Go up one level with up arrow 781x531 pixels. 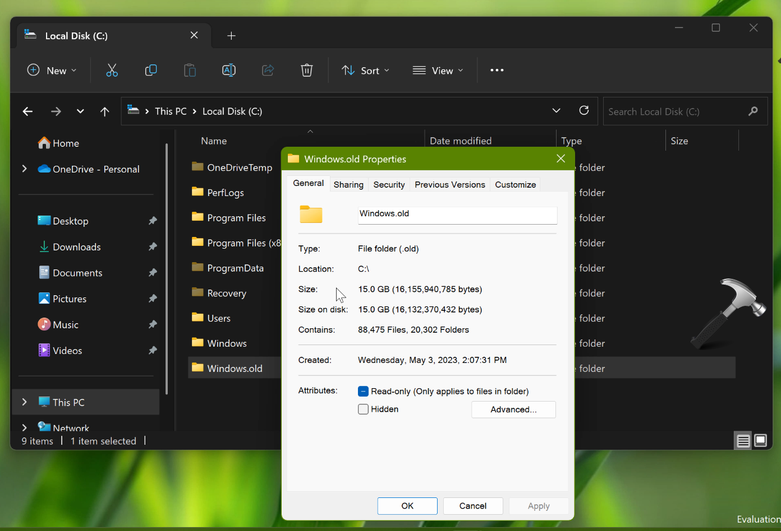tap(104, 111)
